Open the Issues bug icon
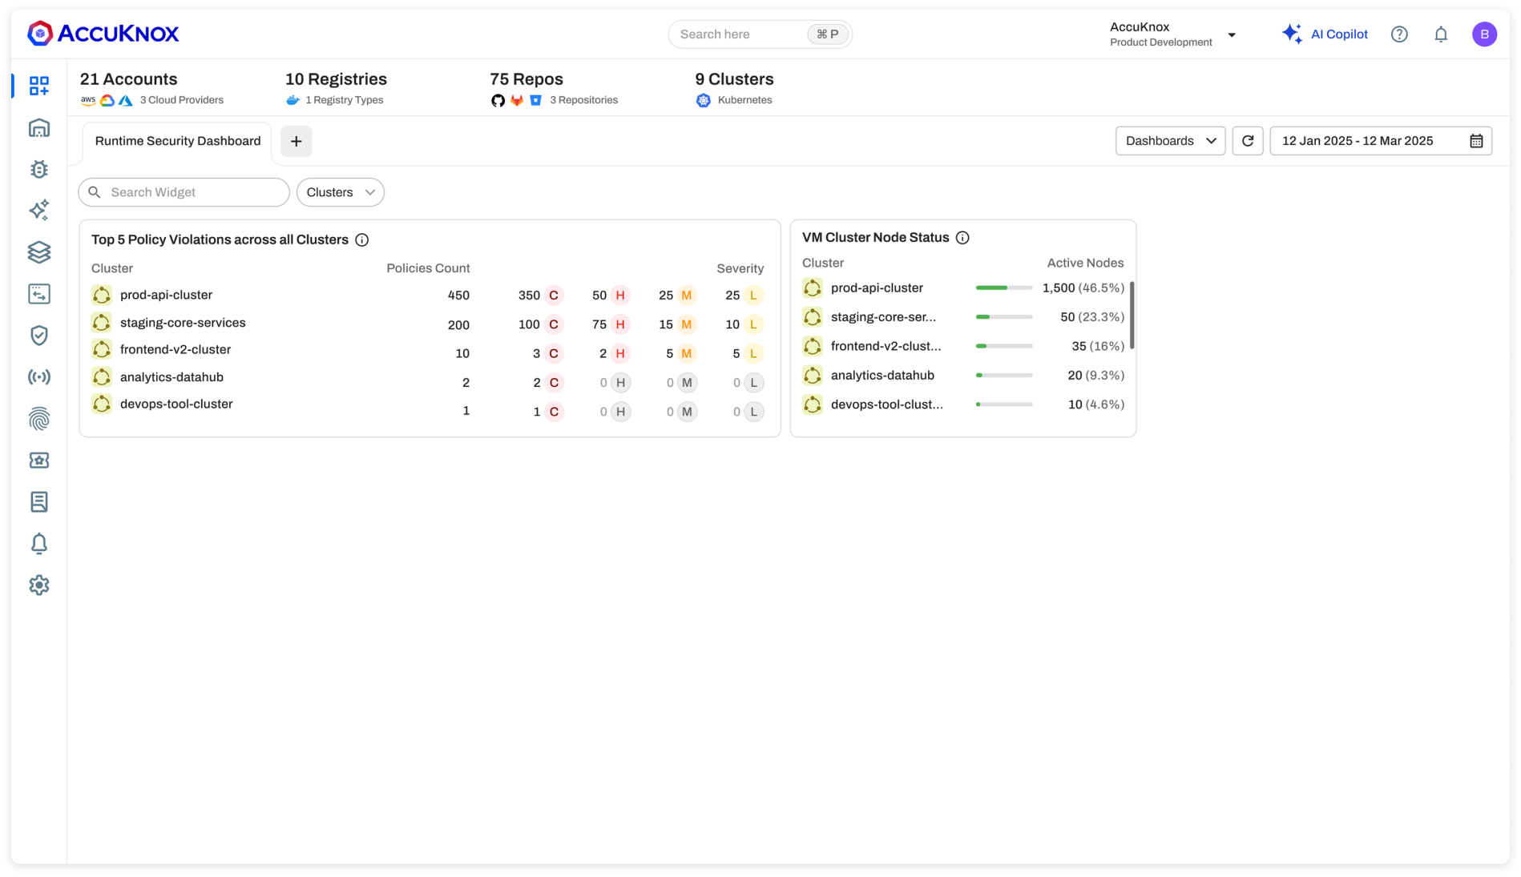Screen dimensions: 1521x877 (38, 169)
